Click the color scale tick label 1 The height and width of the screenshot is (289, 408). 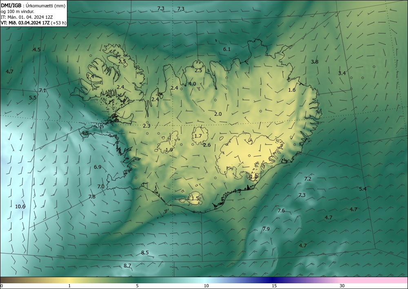pyautogui.click(x=69, y=286)
